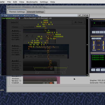Open the Bookmarks menu
The image size is (105, 105).
(32, 2)
